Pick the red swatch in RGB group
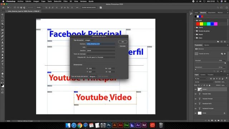Viewport: 229px width, 129px height. tap(198, 24)
